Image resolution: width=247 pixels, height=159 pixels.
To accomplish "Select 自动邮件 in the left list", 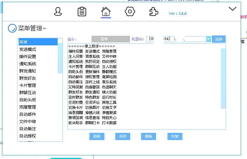I will 38,114.
